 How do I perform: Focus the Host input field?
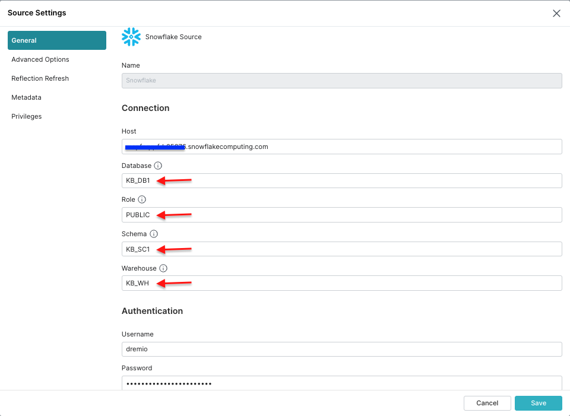(x=342, y=147)
